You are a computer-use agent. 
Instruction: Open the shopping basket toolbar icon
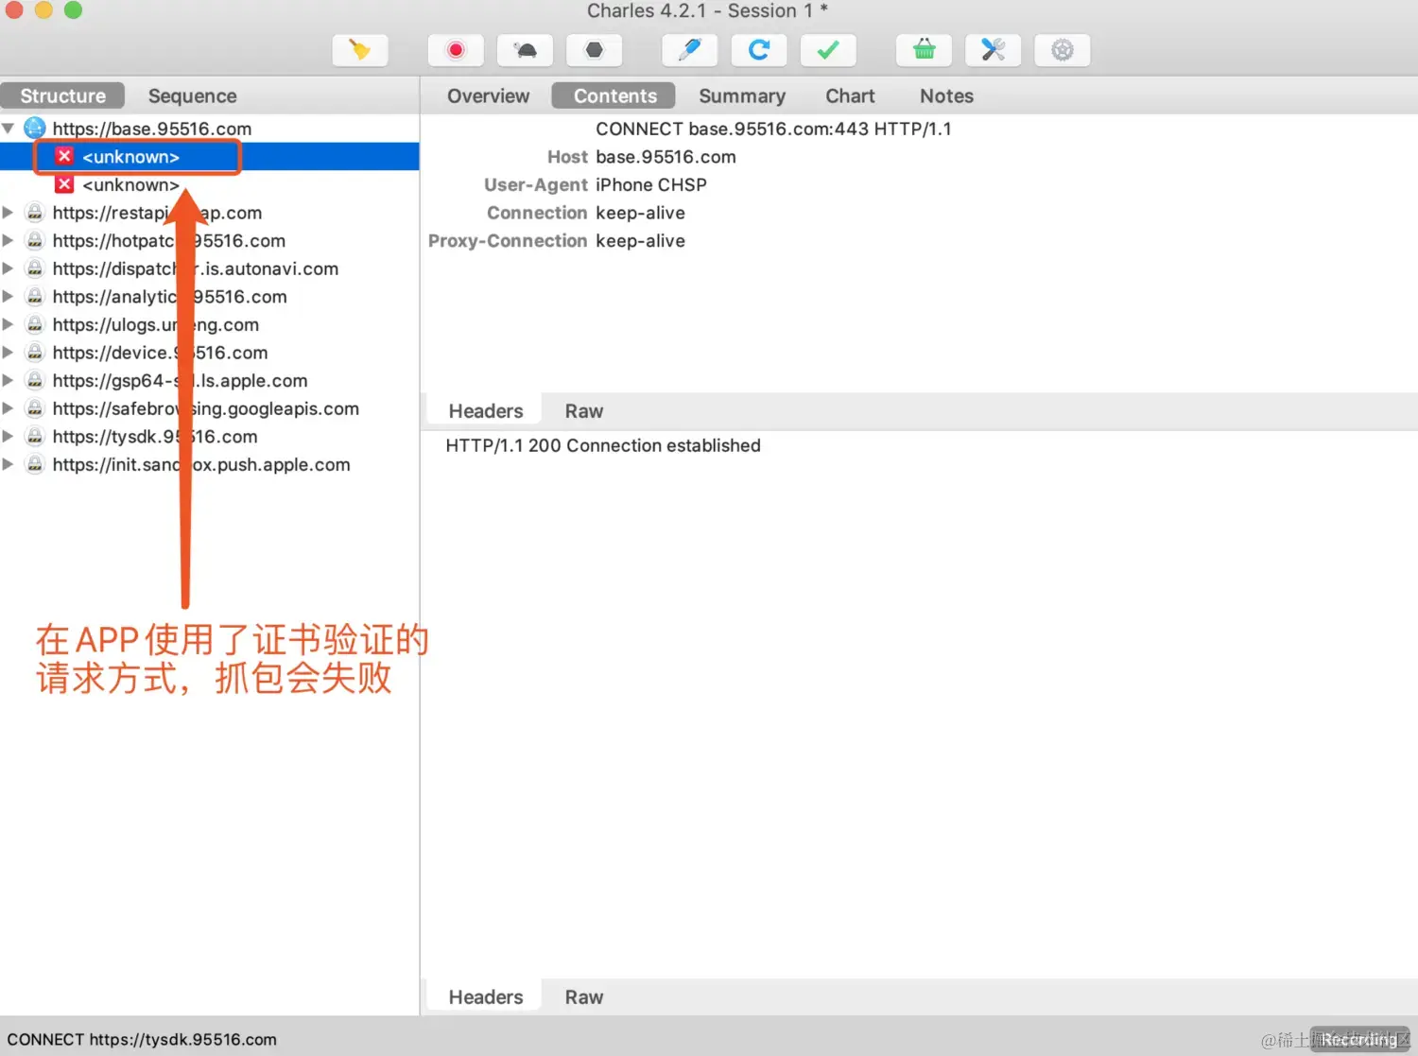(924, 50)
